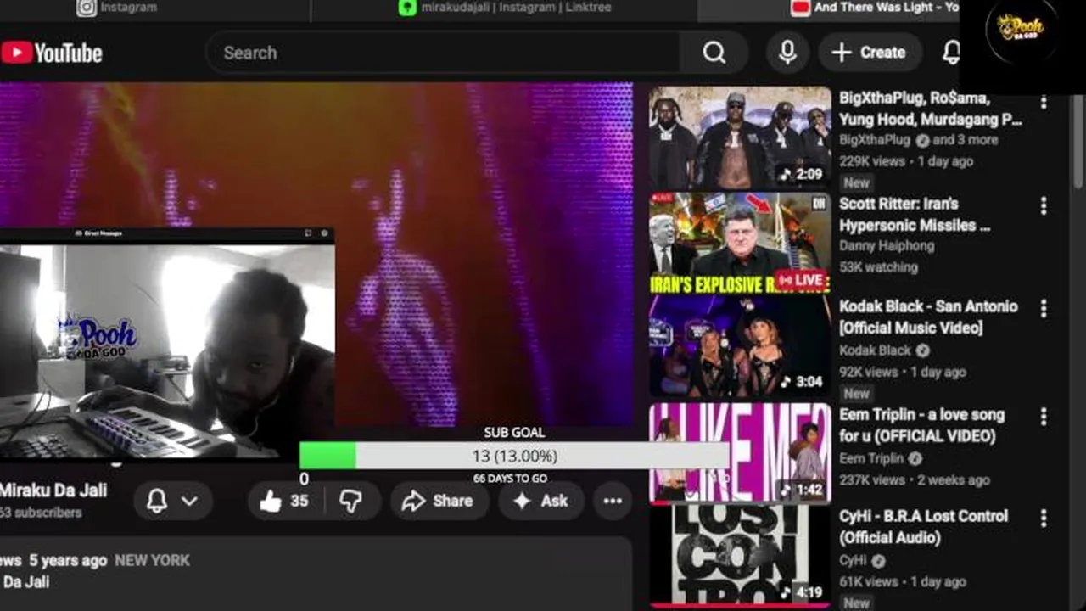This screenshot has height=611, width=1086.
Task: Open title 'CyHi - B.R.A Lost Control'
Action: pos(923,526)
